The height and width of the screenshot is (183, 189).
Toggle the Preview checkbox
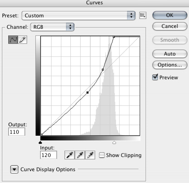pyautogui.click(x=155, y=77)
